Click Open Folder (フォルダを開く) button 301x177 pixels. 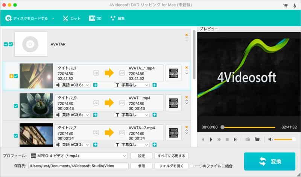[172, 166]
